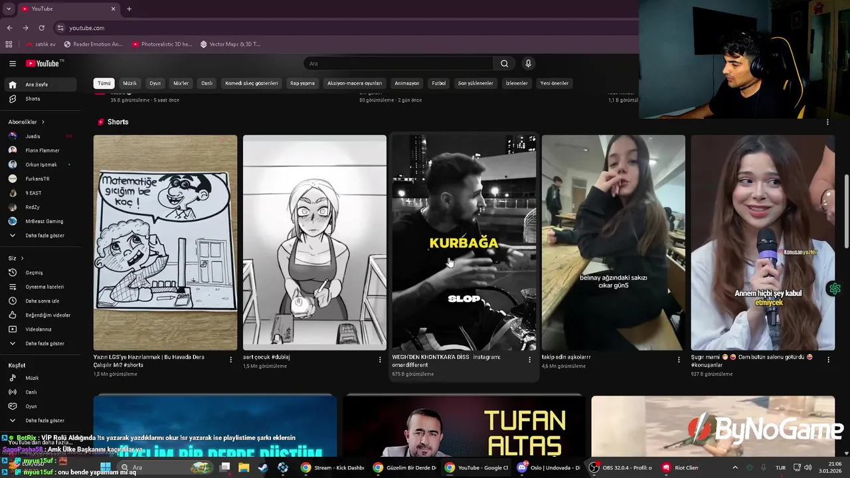Open the FurkansTR channel
Viewport: 850px width, 478px height.
(x=40, y=179)
